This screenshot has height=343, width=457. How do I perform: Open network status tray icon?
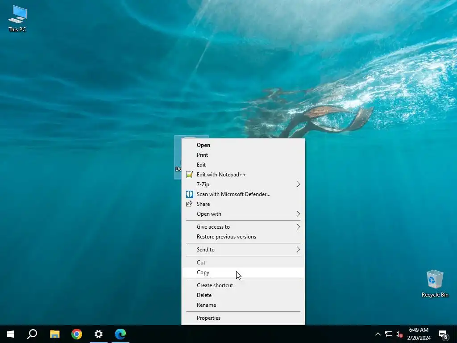click(x=389, y=334)
